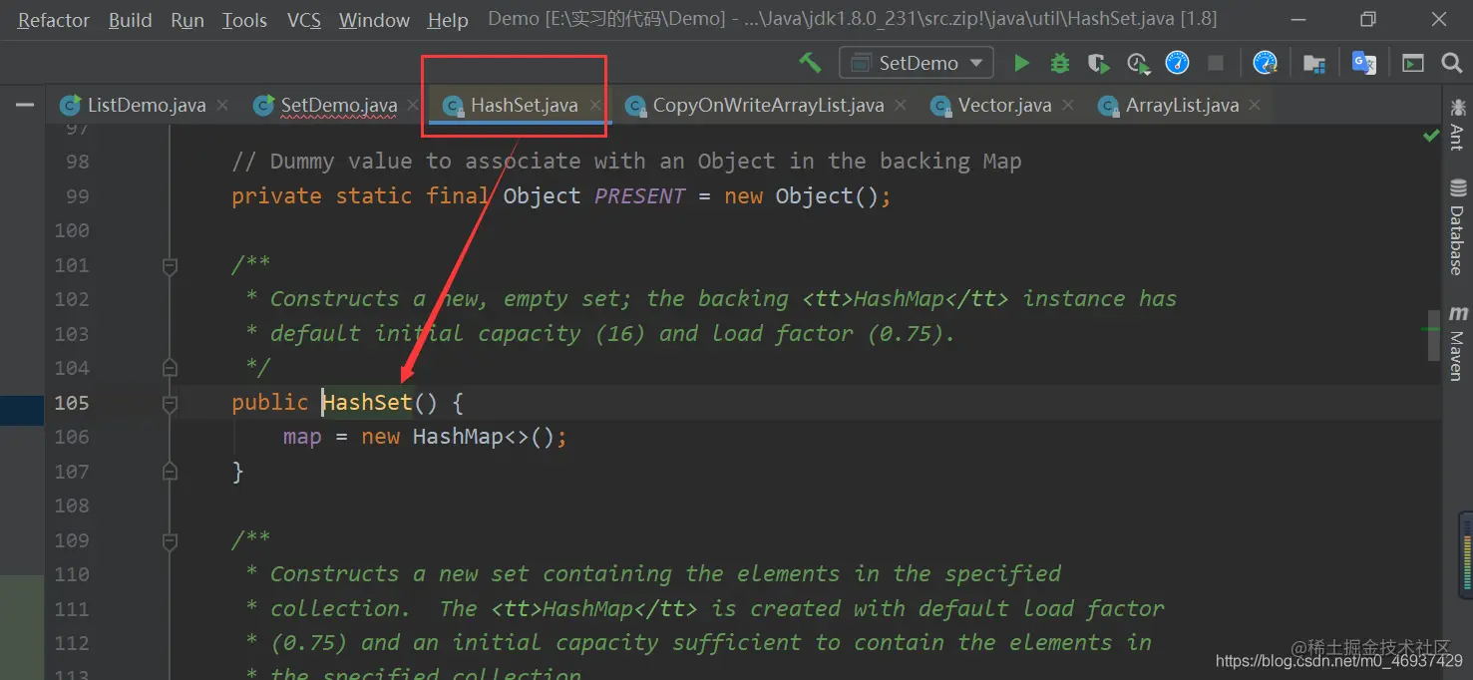Click the line number 99 in gutter

(77, 196)
